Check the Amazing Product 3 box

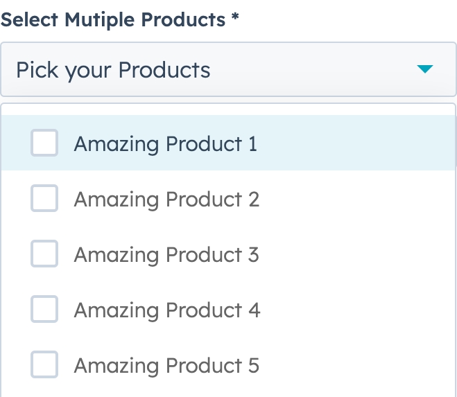[44, 254]
